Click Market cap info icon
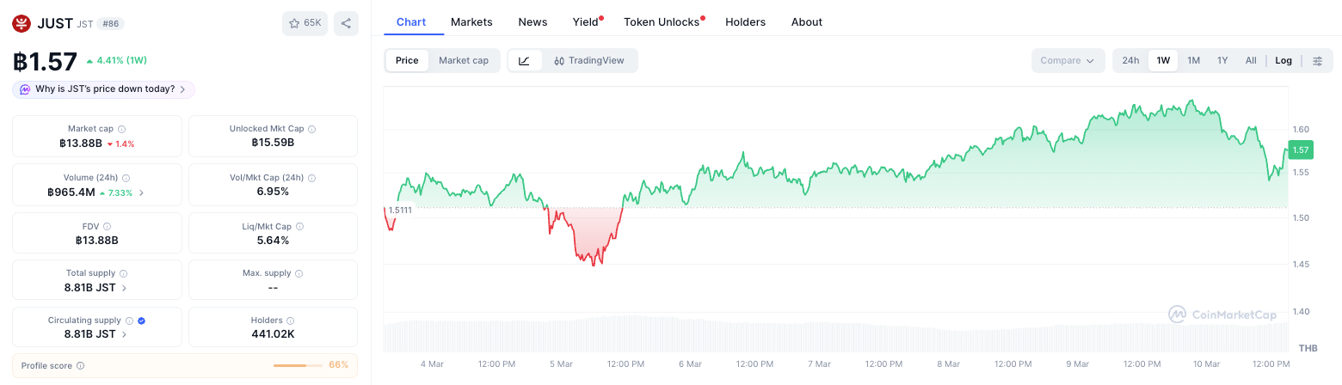 [121, 129]
